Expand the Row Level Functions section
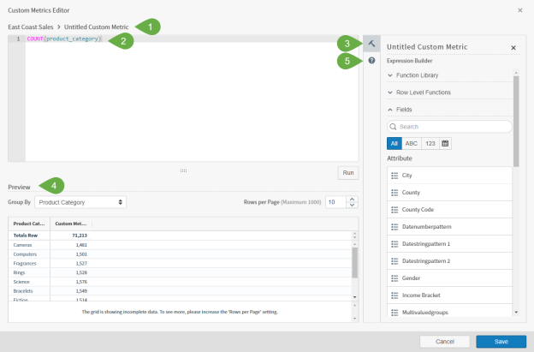The image size is (534, 352). click(x=390, y=92)
